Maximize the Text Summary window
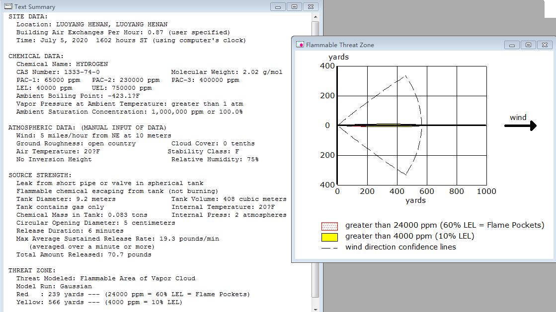The width and height of the screenshot is (556, 312). tap(294, 7)
